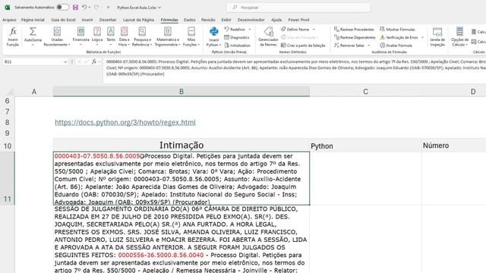Open Usadas Recentemente functions list
This screenshot has height=273, width=486.
click(x=57, y=36)
